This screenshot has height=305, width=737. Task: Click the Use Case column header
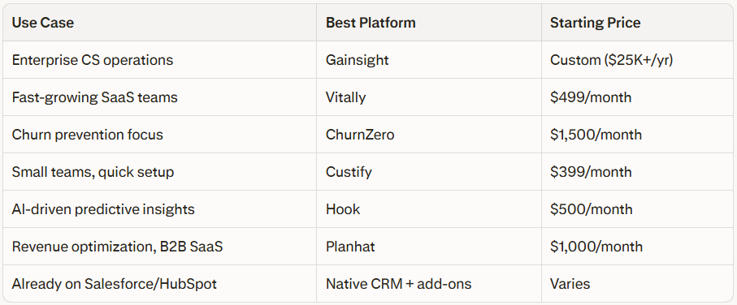coord(159,23)
